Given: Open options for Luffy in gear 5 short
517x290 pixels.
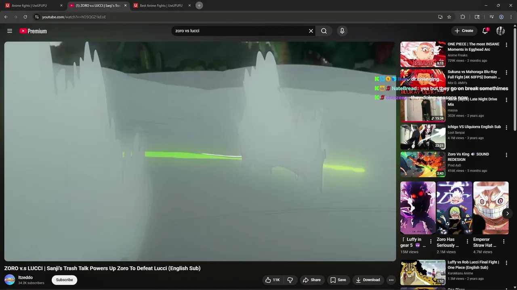Looking at the screenshot, I should 431,242.
